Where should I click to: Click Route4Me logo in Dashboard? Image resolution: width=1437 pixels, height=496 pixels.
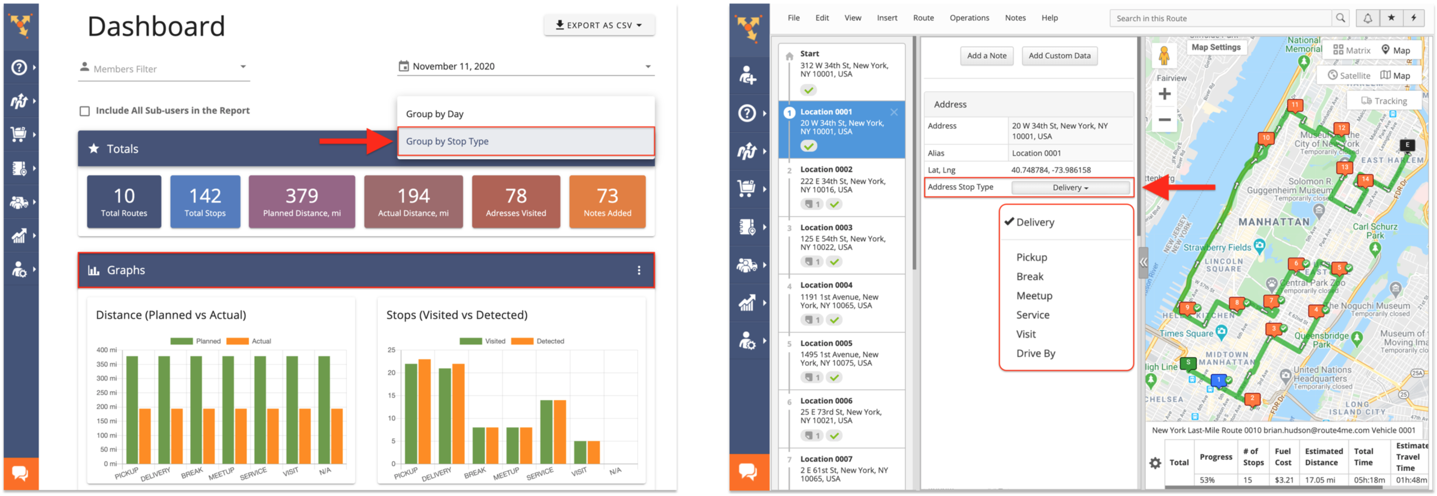coord(21,25)
